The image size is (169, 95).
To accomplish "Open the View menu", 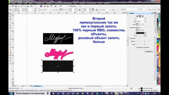I will point(26,3).
